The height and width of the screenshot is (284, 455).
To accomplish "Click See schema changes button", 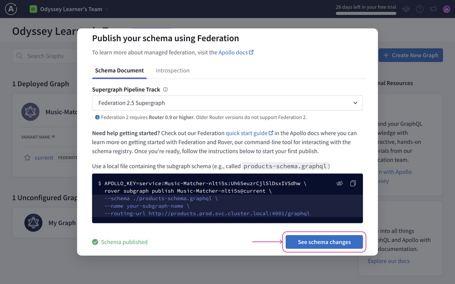I will (x=324, y=242).
